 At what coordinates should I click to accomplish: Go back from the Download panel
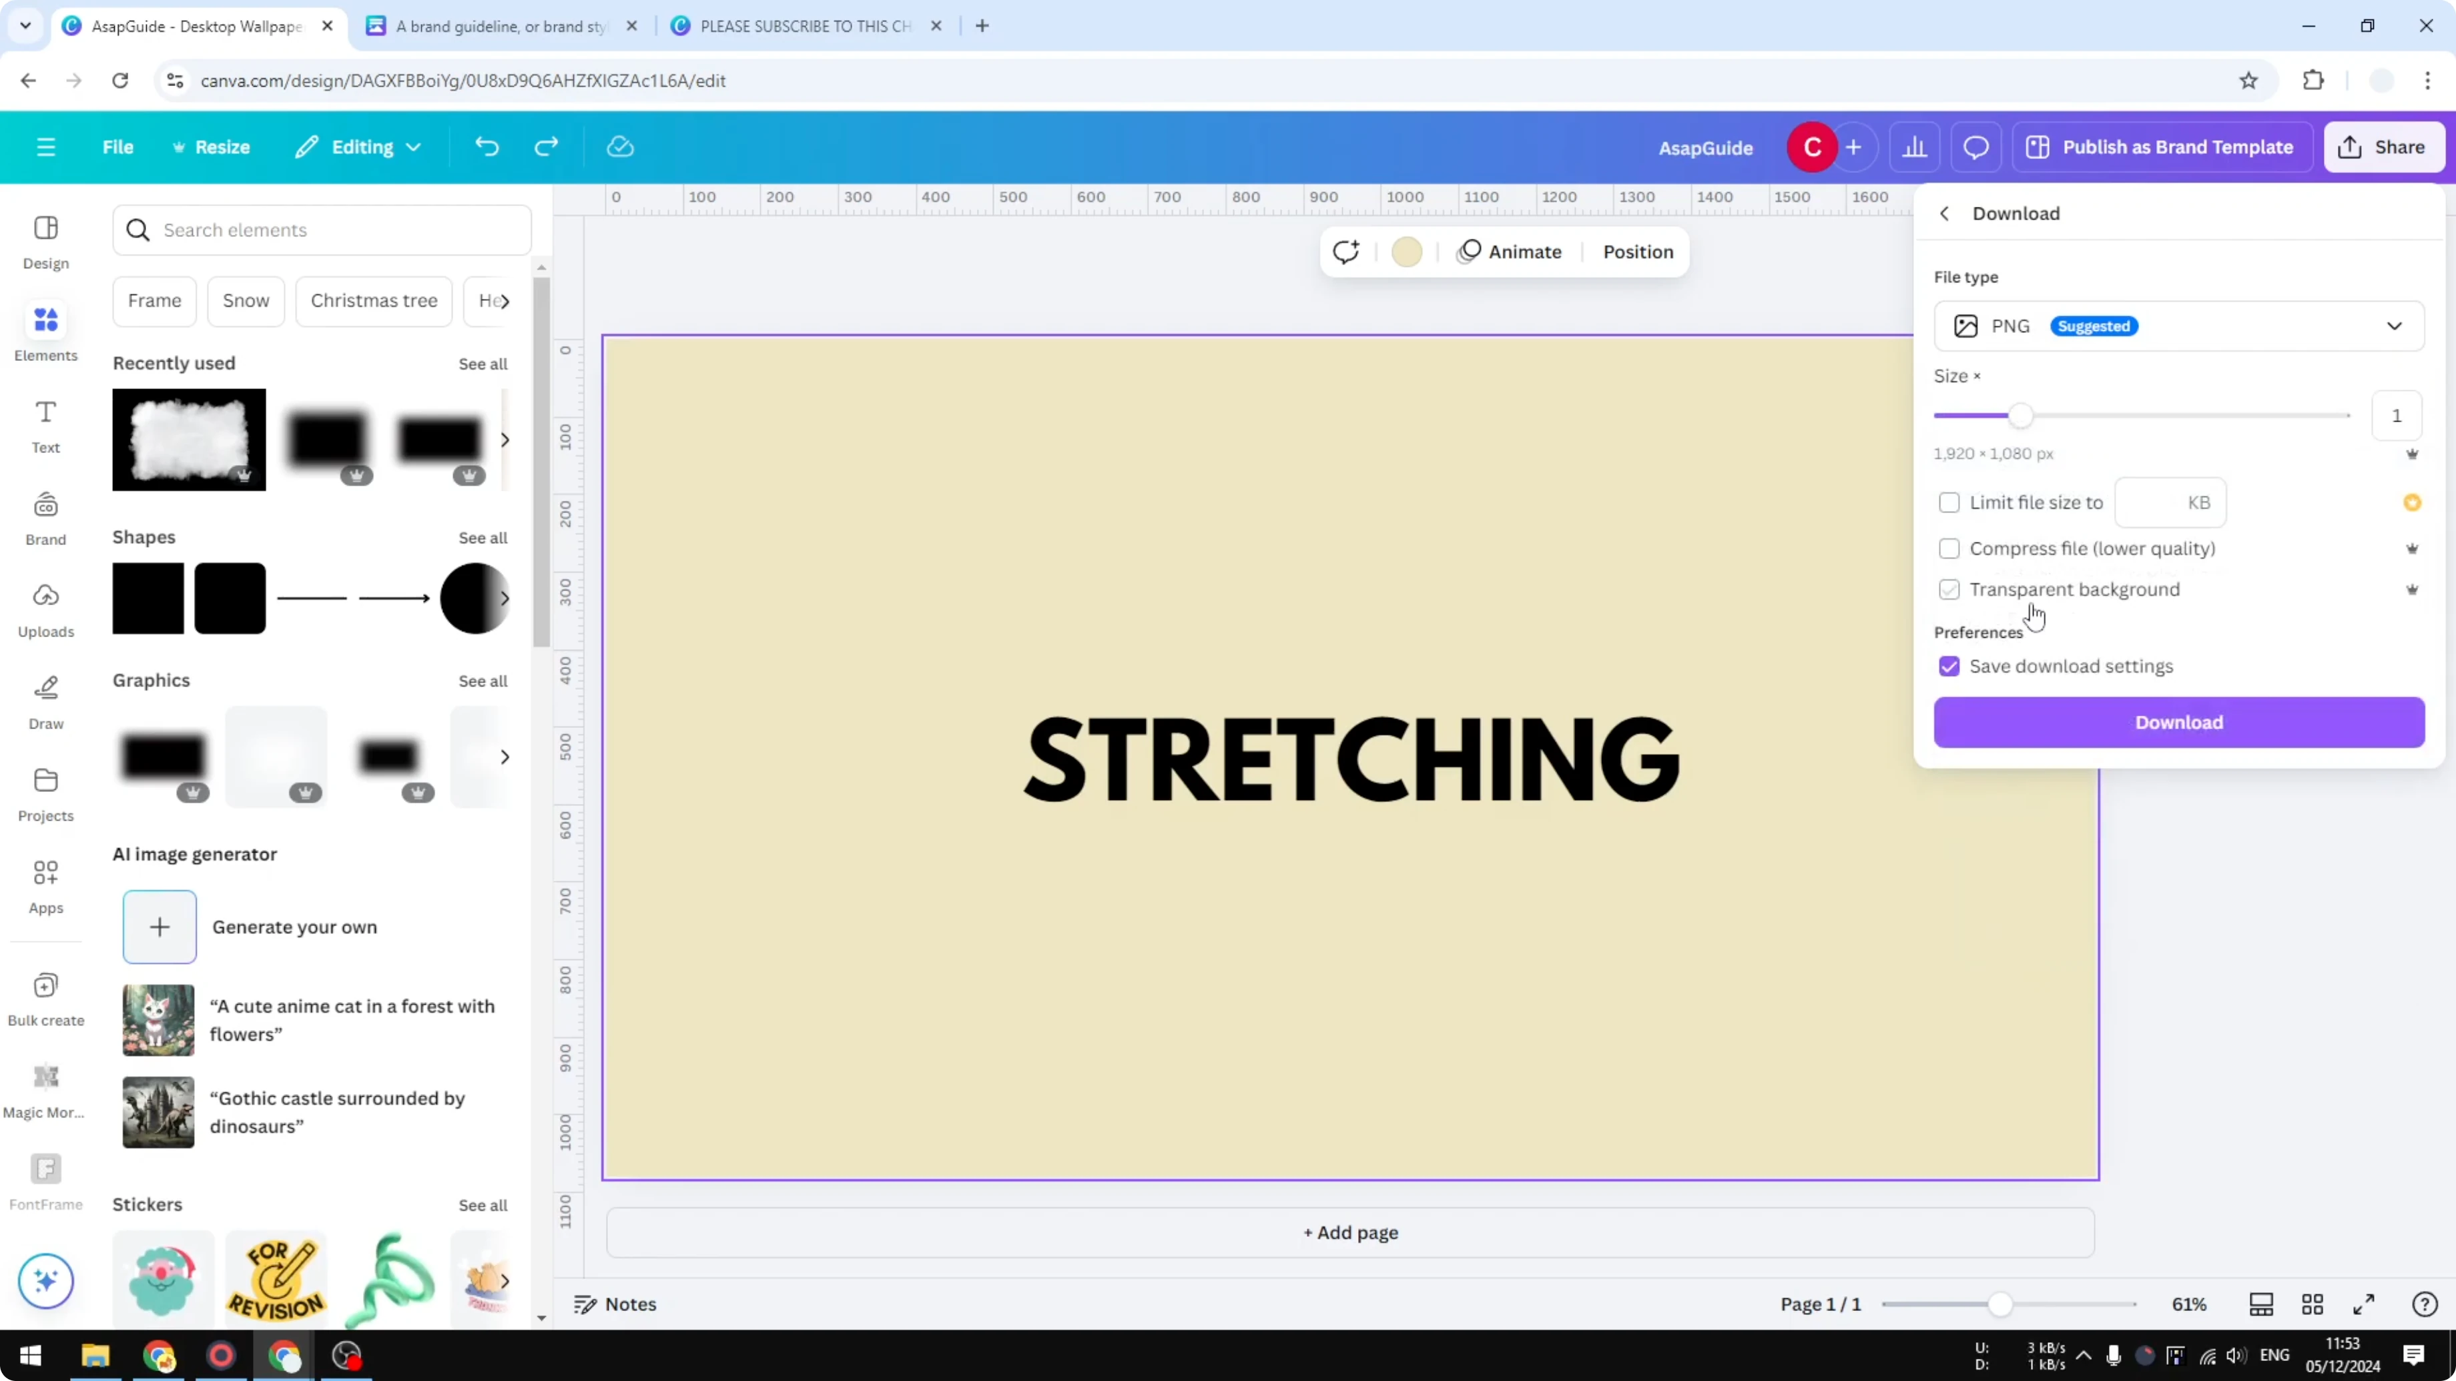pyautogui.click(x=1944, y=213)
